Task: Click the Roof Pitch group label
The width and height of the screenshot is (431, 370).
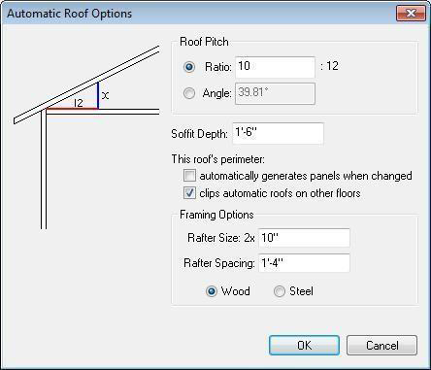Action: (204, 42)
